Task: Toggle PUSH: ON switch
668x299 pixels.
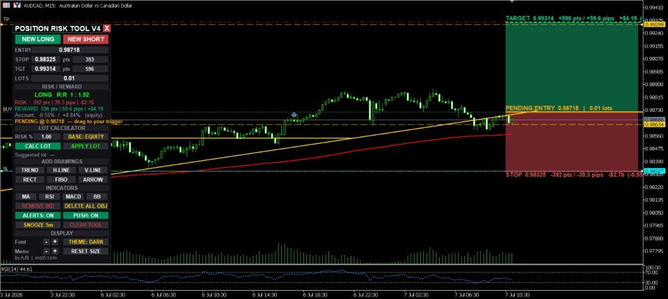Action: [x=86, y=216]
